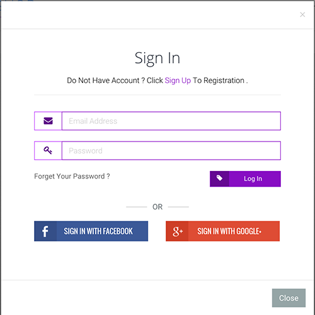Image resolution: width=315 pixels, height=315 pixels.
Task: Click the key icon beside Password field
Action: coord(48,150)
